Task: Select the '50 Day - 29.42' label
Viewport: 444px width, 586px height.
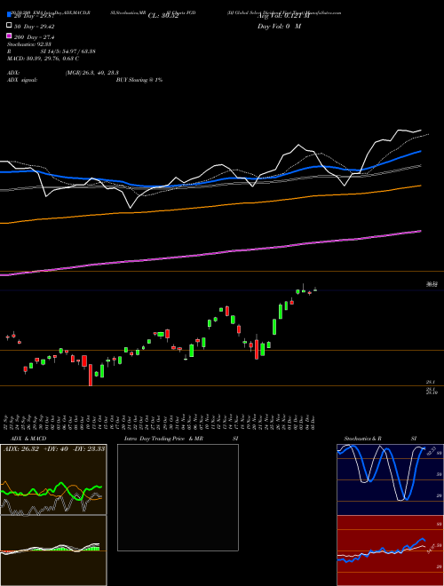Action: tap(34, 27)
